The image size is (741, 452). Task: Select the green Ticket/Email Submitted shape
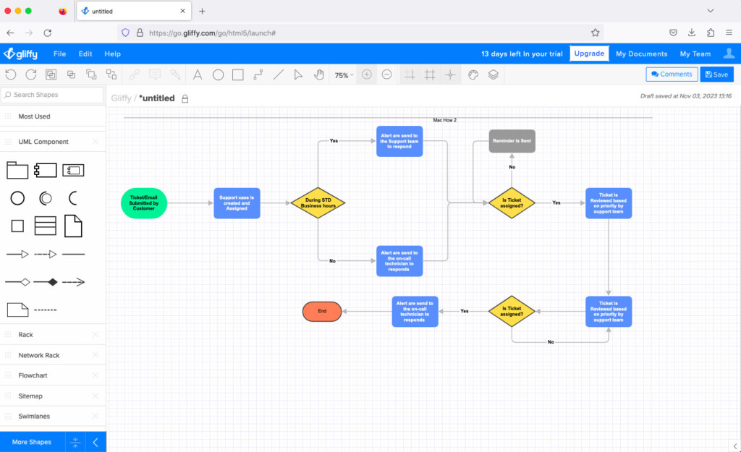point(144,203)
